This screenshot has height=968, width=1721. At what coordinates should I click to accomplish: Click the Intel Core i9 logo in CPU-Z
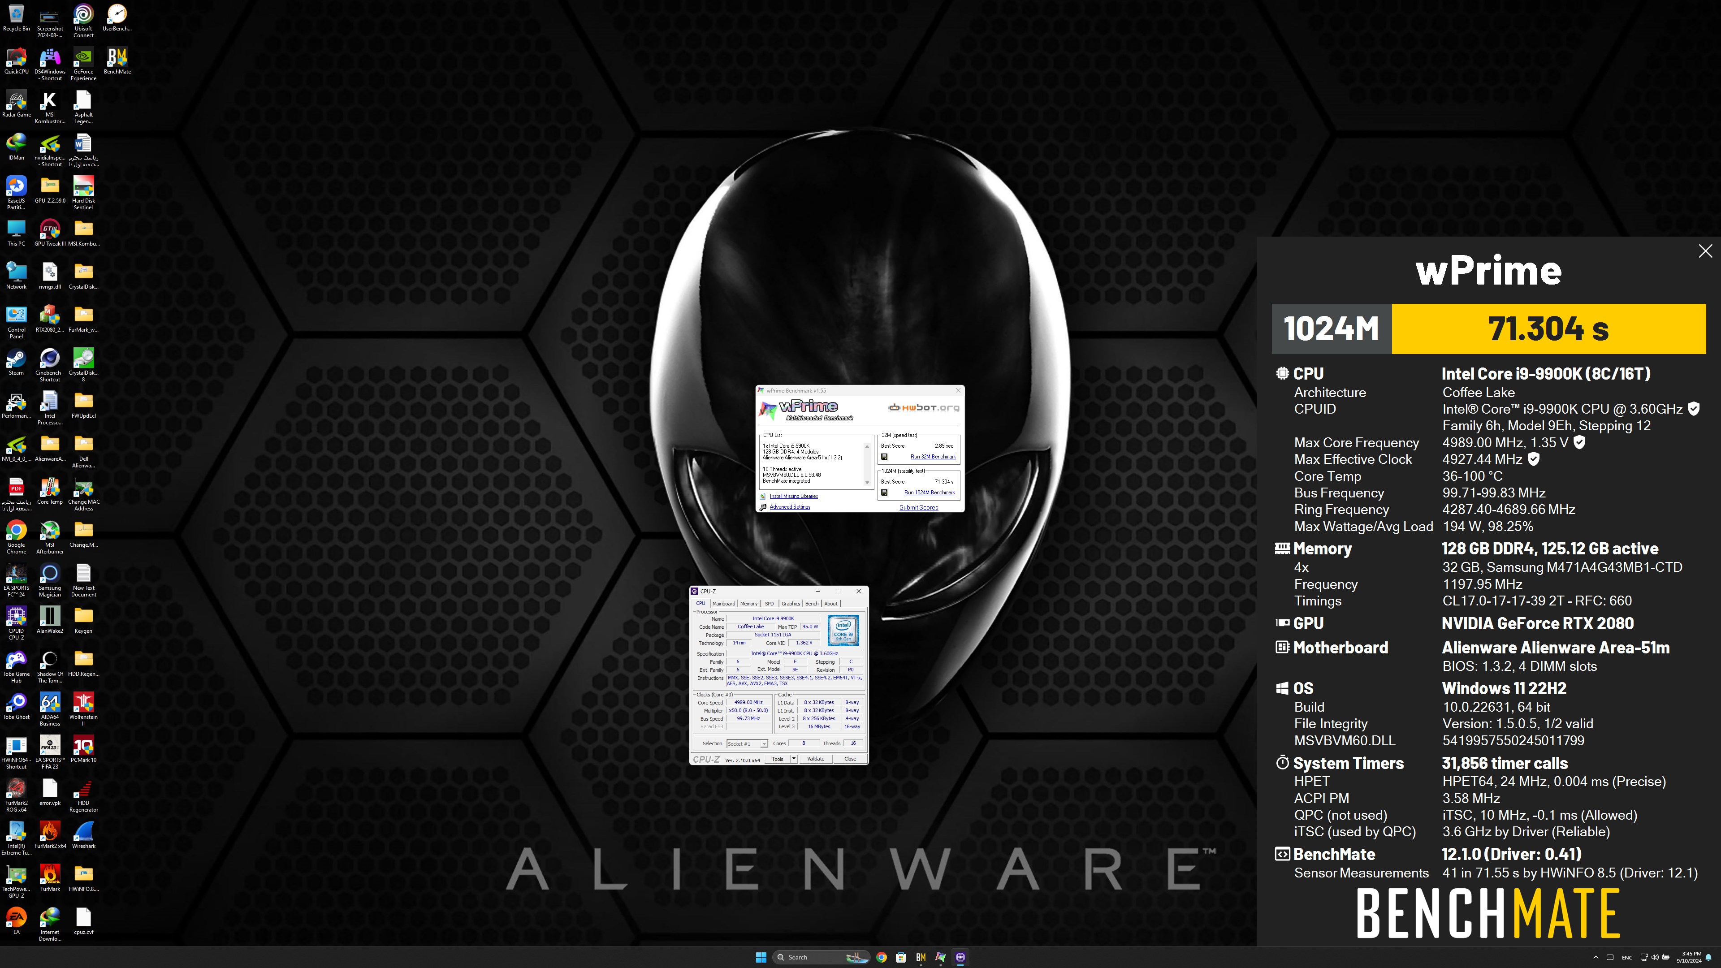coord(843,631)
